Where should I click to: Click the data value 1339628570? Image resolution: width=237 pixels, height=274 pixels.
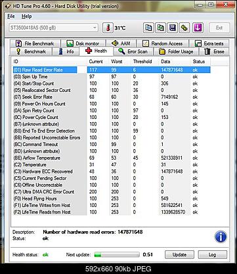(x=173, y=212)
